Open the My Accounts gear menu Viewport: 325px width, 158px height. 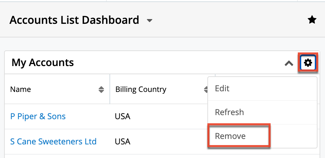pyautogui.click(x=308, y=63)
